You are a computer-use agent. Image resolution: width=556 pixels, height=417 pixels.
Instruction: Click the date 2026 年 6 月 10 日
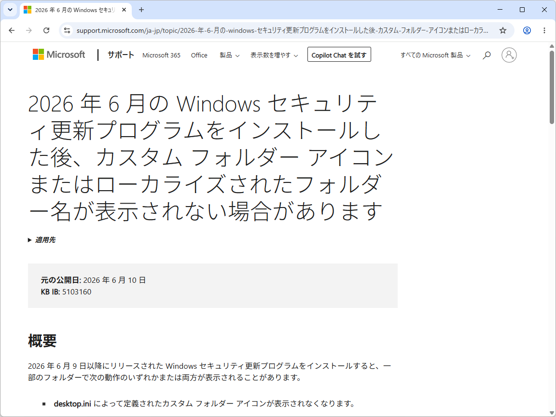[x=114, y=280]
